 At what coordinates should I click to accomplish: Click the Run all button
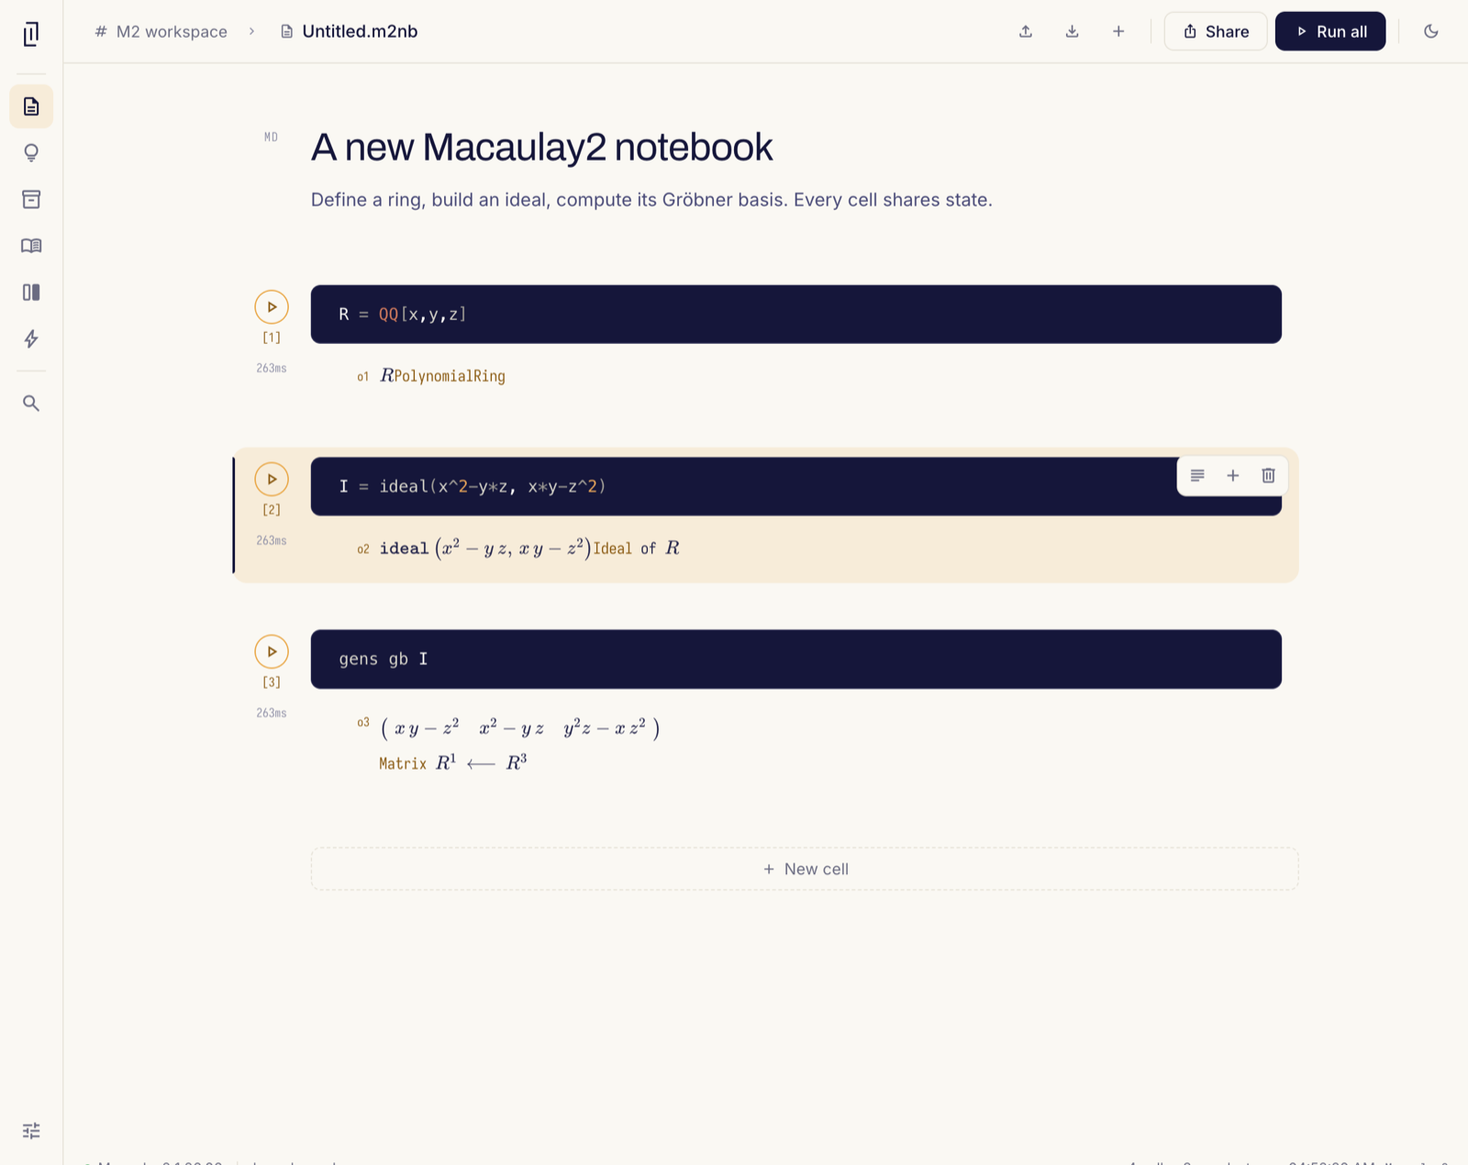tap(1330, 31)
